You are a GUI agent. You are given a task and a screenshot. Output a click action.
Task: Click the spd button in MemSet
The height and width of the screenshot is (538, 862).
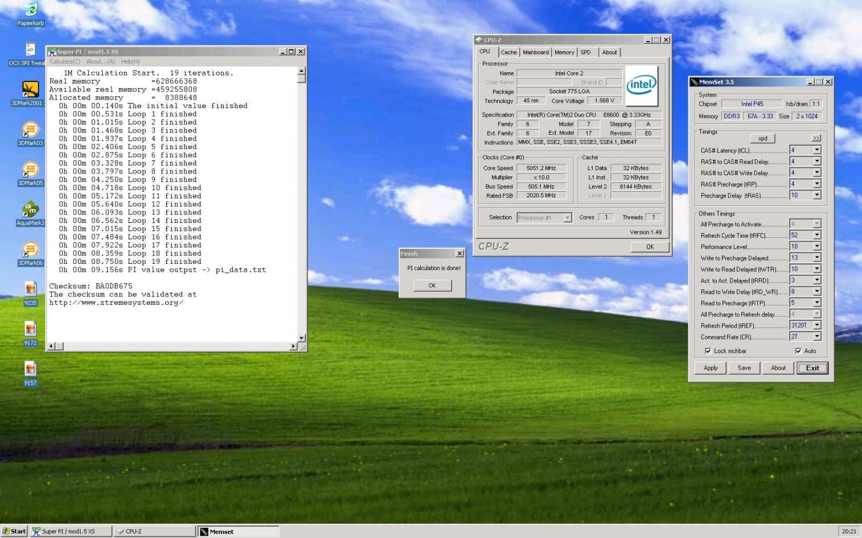[x=762, y=138]
